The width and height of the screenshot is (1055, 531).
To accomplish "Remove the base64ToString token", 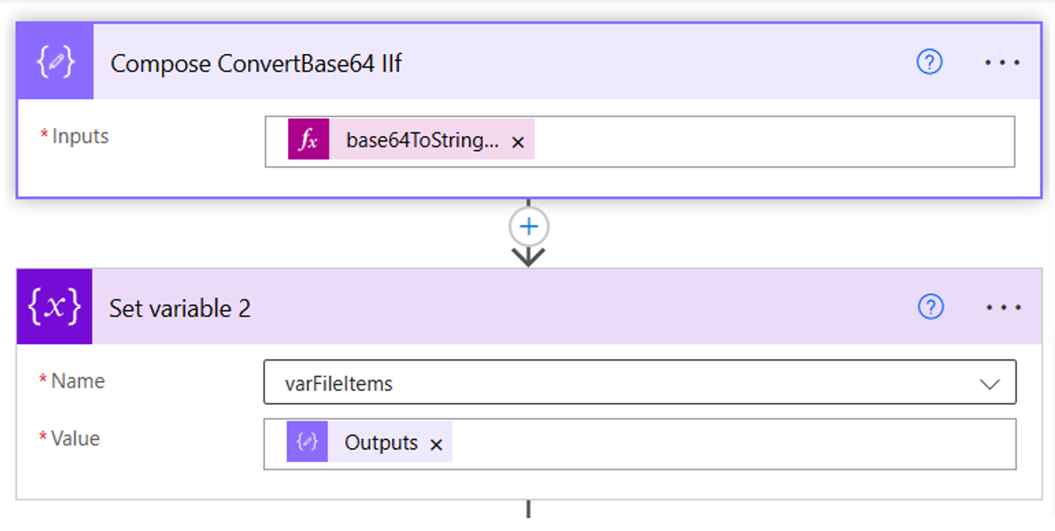I will (518, 141).
